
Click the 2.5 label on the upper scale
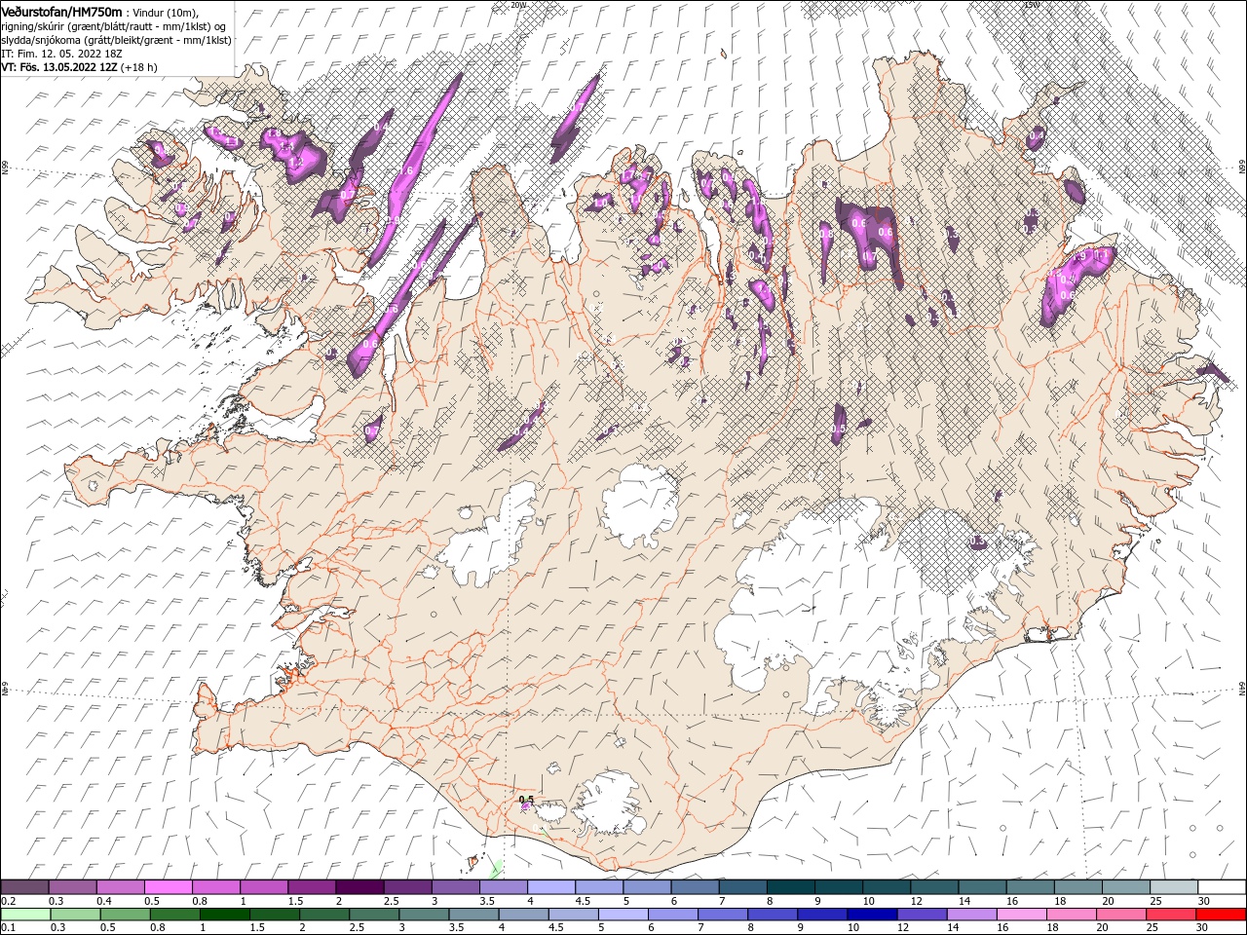[x=391, y=901]
